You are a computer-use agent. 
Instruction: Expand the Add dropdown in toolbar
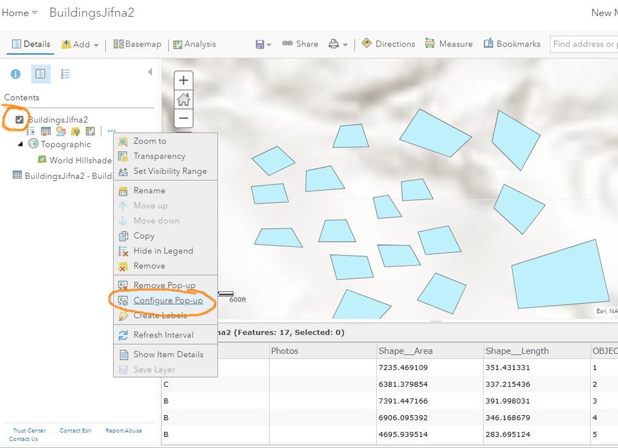tap(80, 44)
